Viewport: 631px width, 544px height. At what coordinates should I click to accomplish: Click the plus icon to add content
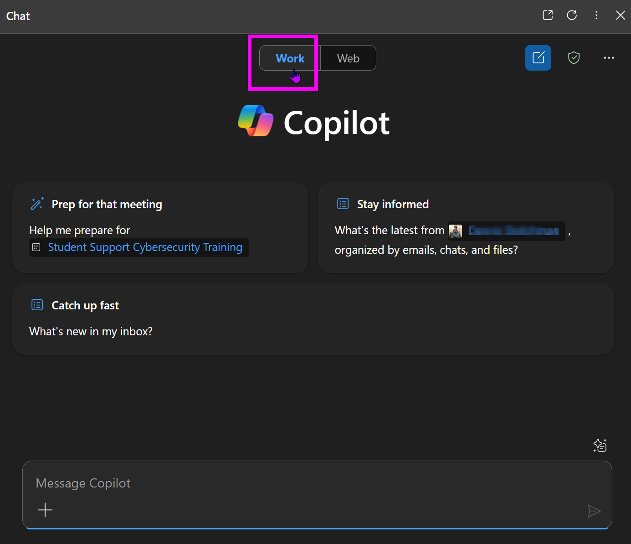click(45, 510)
